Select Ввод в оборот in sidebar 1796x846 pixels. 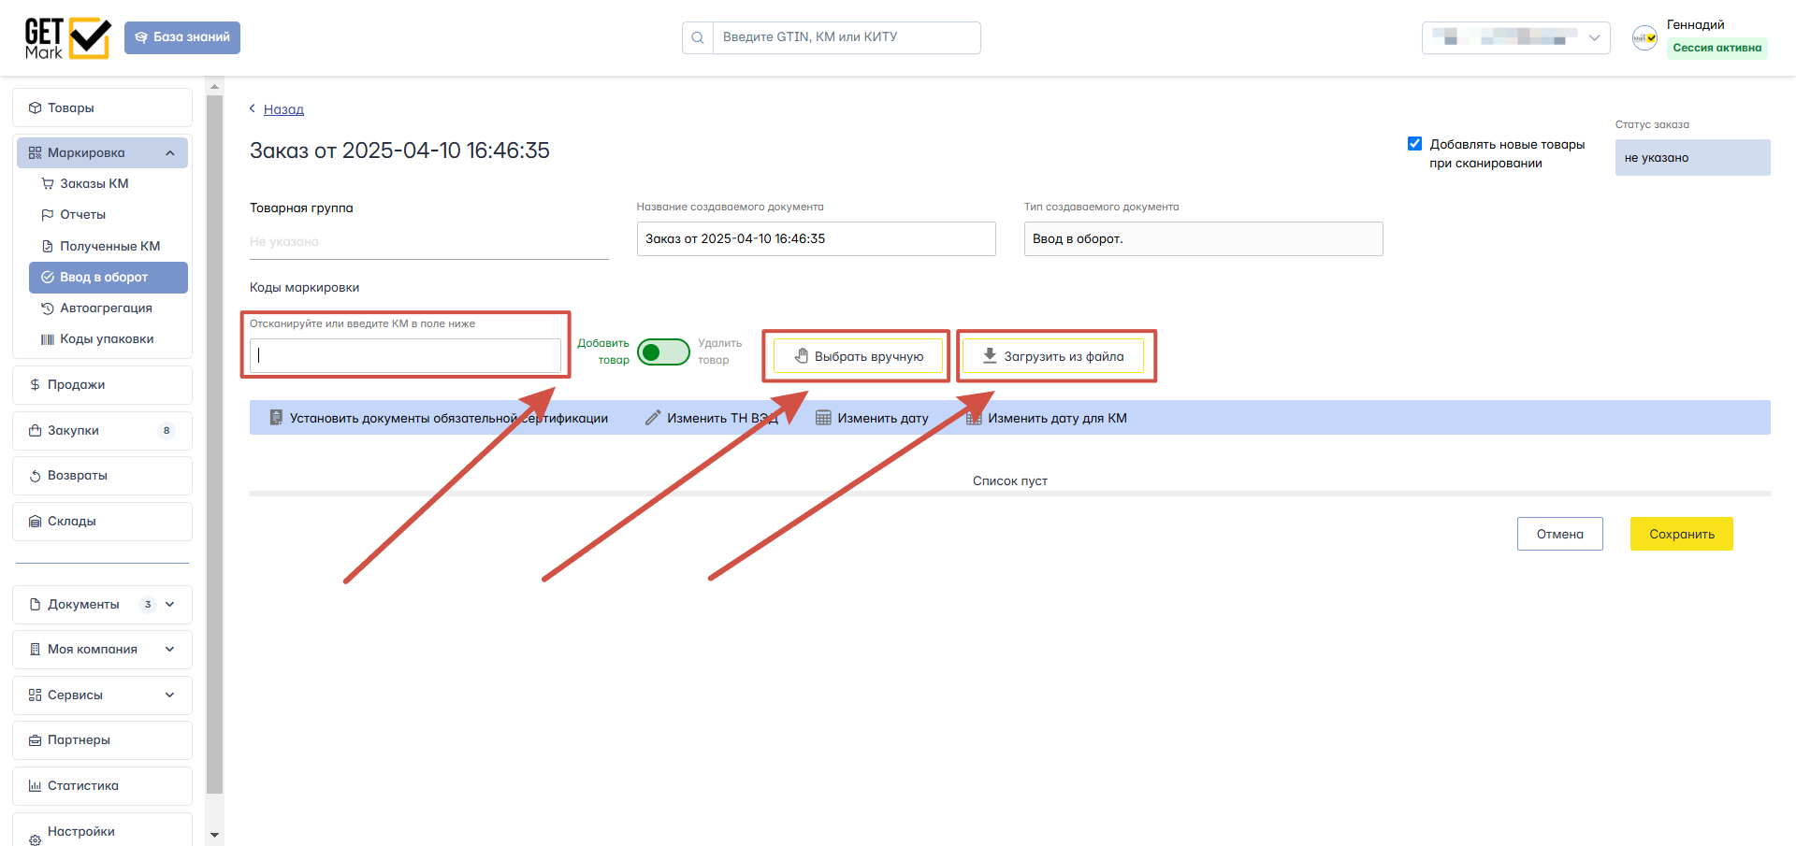pyautogui.click(x=109, y=278)
